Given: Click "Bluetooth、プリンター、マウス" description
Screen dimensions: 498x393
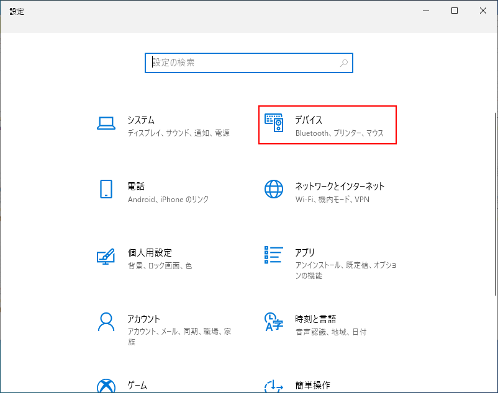Looking at the screenshot, I should click(340, 133).
